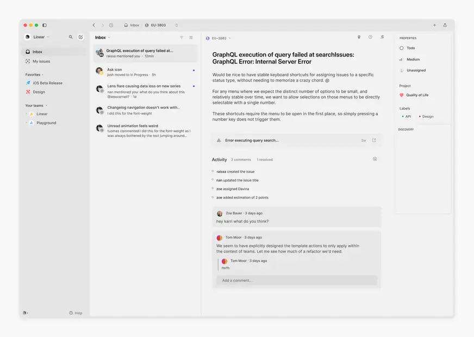Screen dimensions: 474x337
Task: Click the Quality of Life project
Action: tap(414, 95)
